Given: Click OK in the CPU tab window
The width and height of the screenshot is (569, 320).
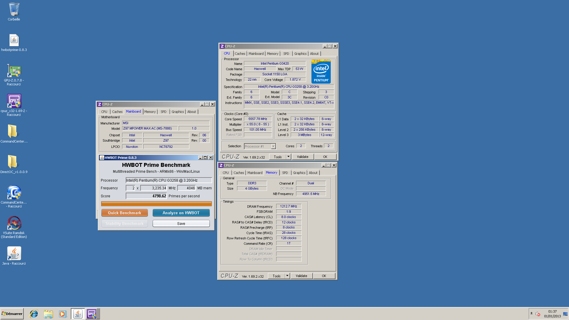Looking at the screenshot, I should (x=325, y=157).
